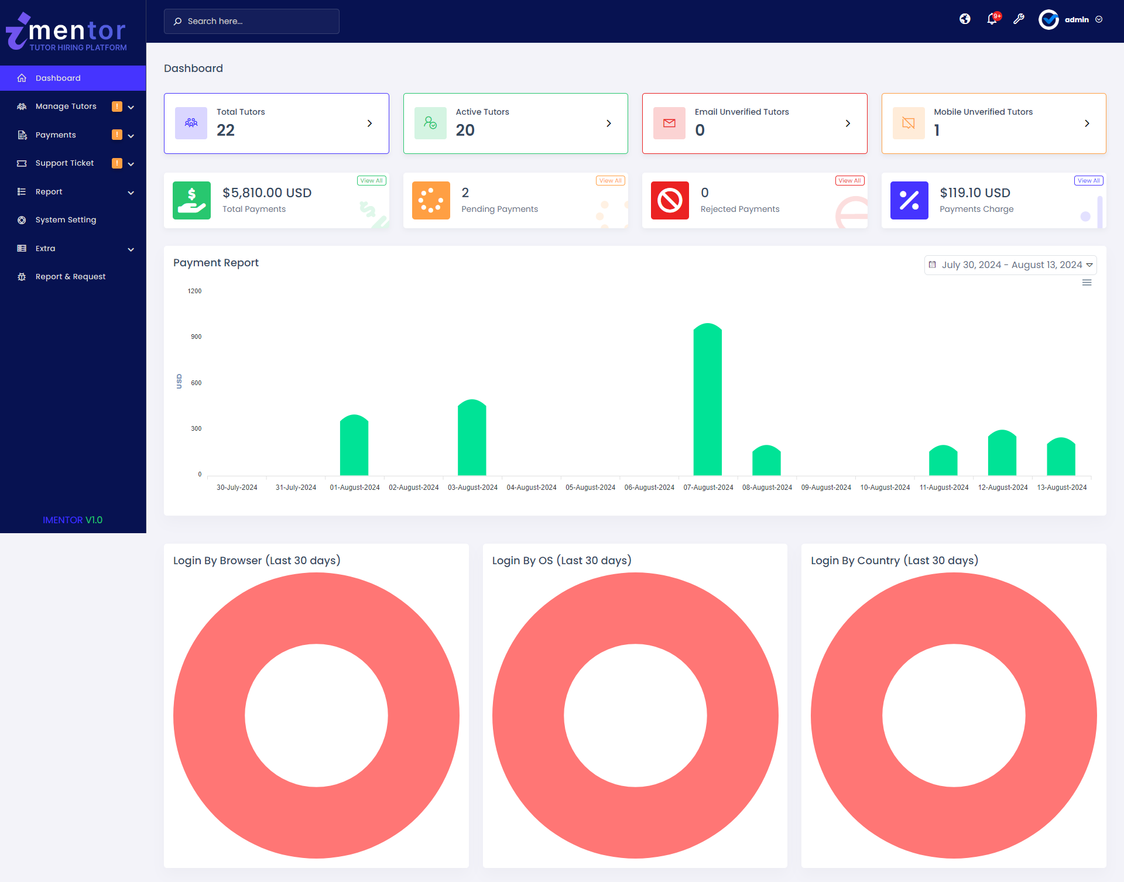This screenshot has width=1124, height=882.
Task: Open the date range picker July 30 - August 13
Action: coord(1010,265)
